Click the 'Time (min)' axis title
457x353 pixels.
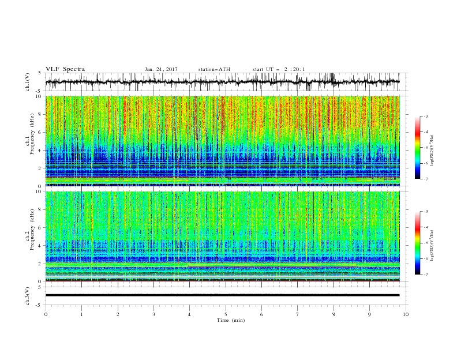[231, 320]
